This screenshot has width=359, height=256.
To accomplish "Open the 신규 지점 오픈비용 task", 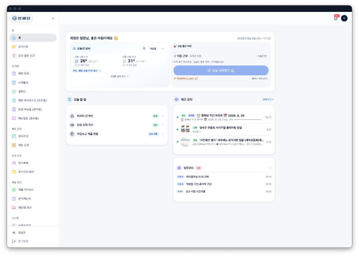I will pos(224,192).
